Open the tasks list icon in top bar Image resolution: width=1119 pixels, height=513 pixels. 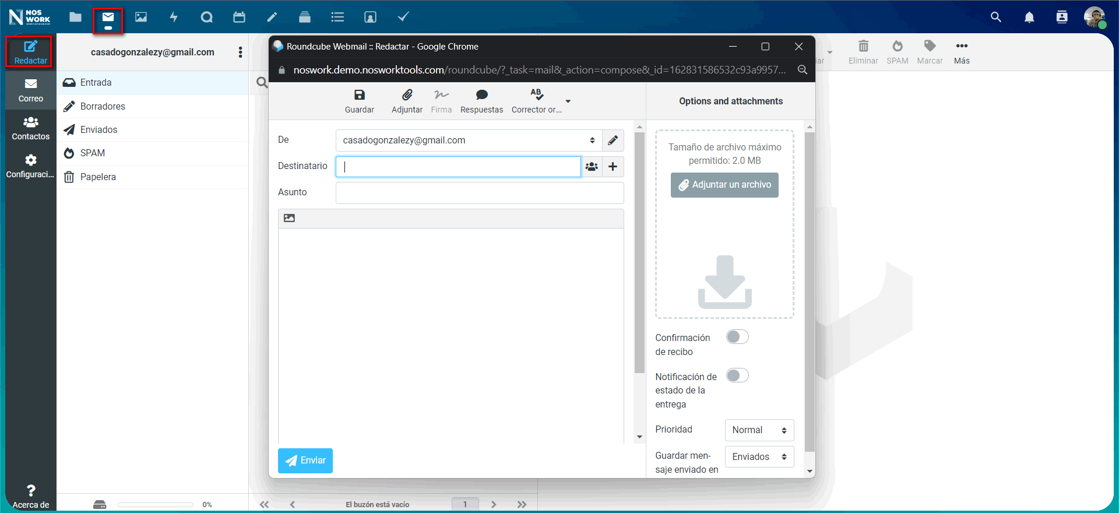click(x=337, y=17)
